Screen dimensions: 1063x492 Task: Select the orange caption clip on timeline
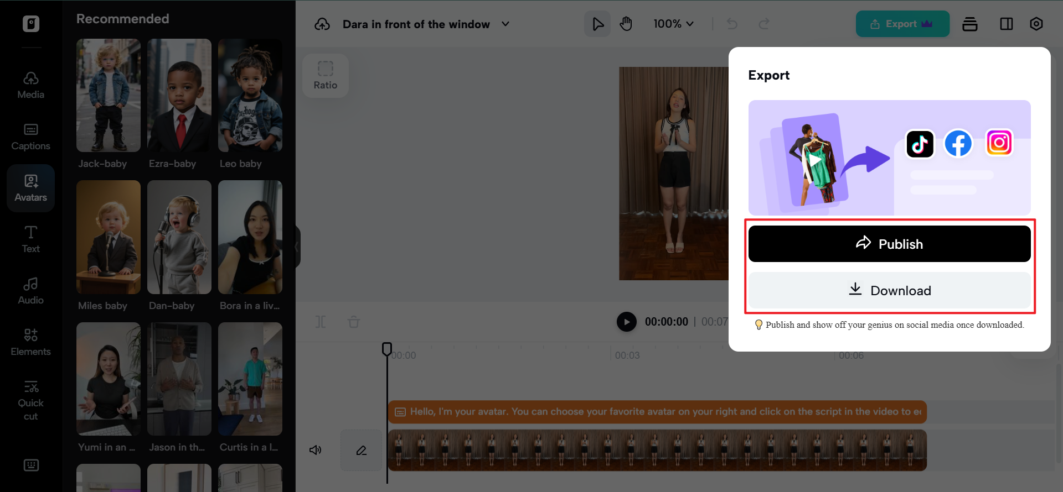[657, 412]
